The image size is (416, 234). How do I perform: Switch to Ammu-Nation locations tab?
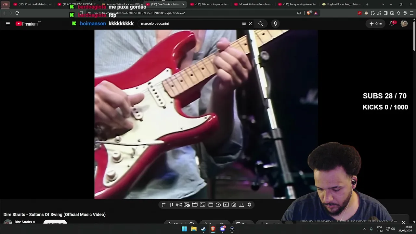pyautogui.click(x=121, y=5)
